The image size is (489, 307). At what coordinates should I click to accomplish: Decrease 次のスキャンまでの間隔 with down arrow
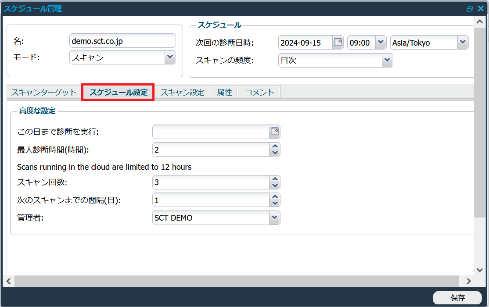275,203
